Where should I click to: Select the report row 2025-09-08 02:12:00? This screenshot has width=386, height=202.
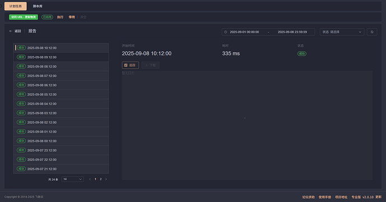(x=61, y=123)
